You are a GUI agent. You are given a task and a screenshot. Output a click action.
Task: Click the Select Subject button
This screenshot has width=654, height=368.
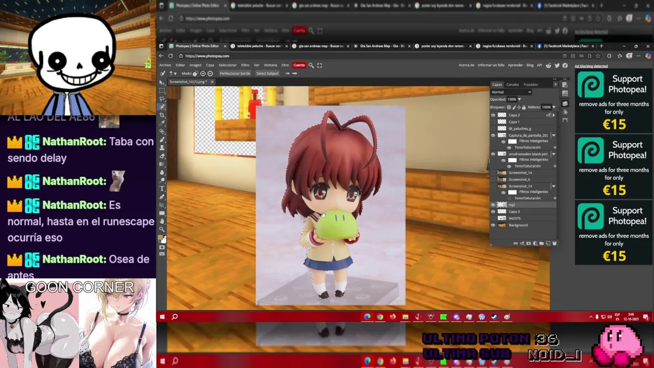[267, 74]
